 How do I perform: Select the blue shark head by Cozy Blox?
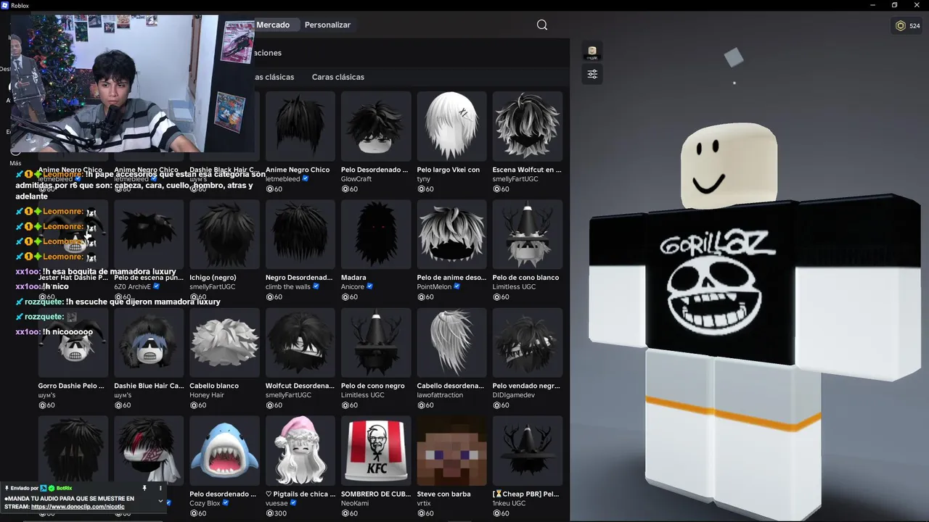(224, 450)
